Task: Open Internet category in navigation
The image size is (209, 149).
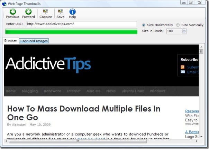Action: click(x=74, y=91)
